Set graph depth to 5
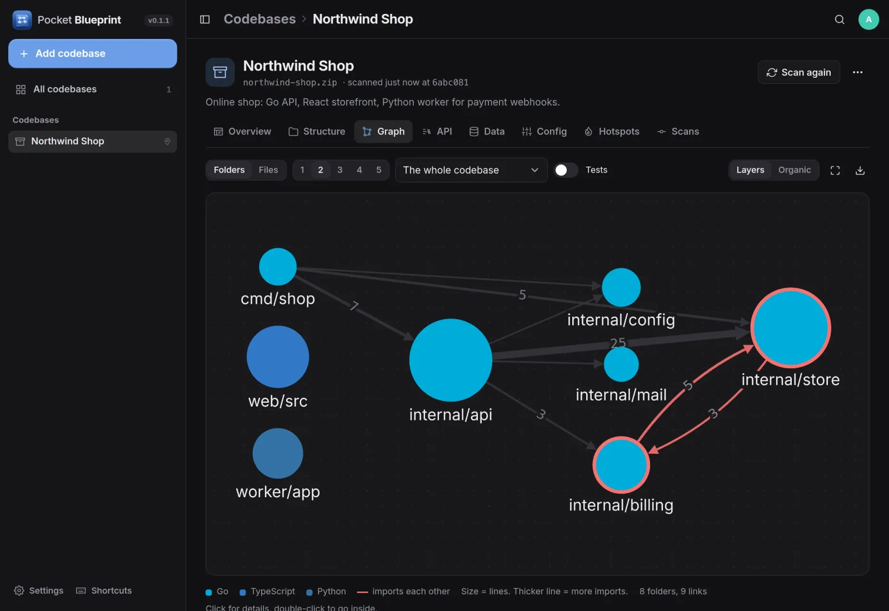 coord(379,170)
